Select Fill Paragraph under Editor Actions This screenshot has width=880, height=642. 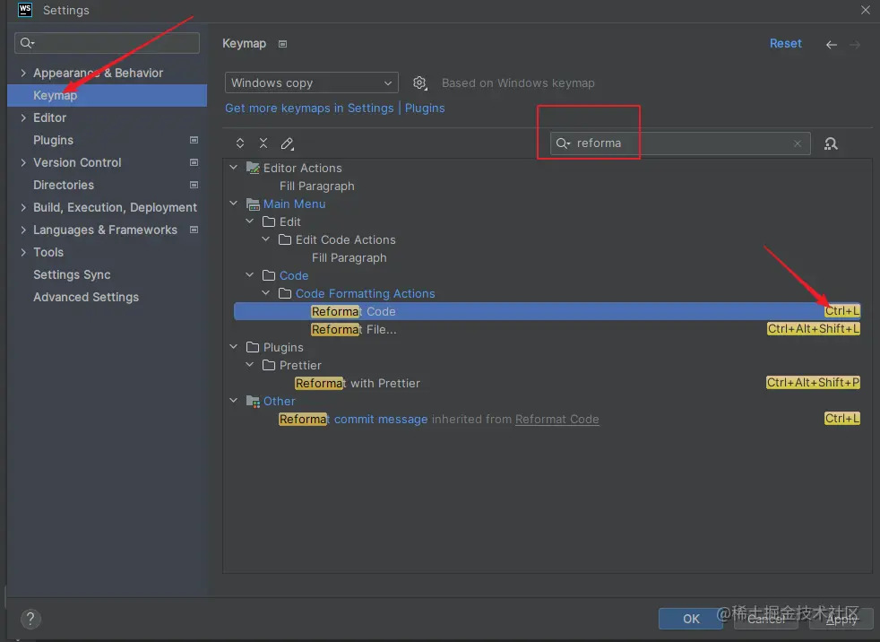tap(317, 187)
